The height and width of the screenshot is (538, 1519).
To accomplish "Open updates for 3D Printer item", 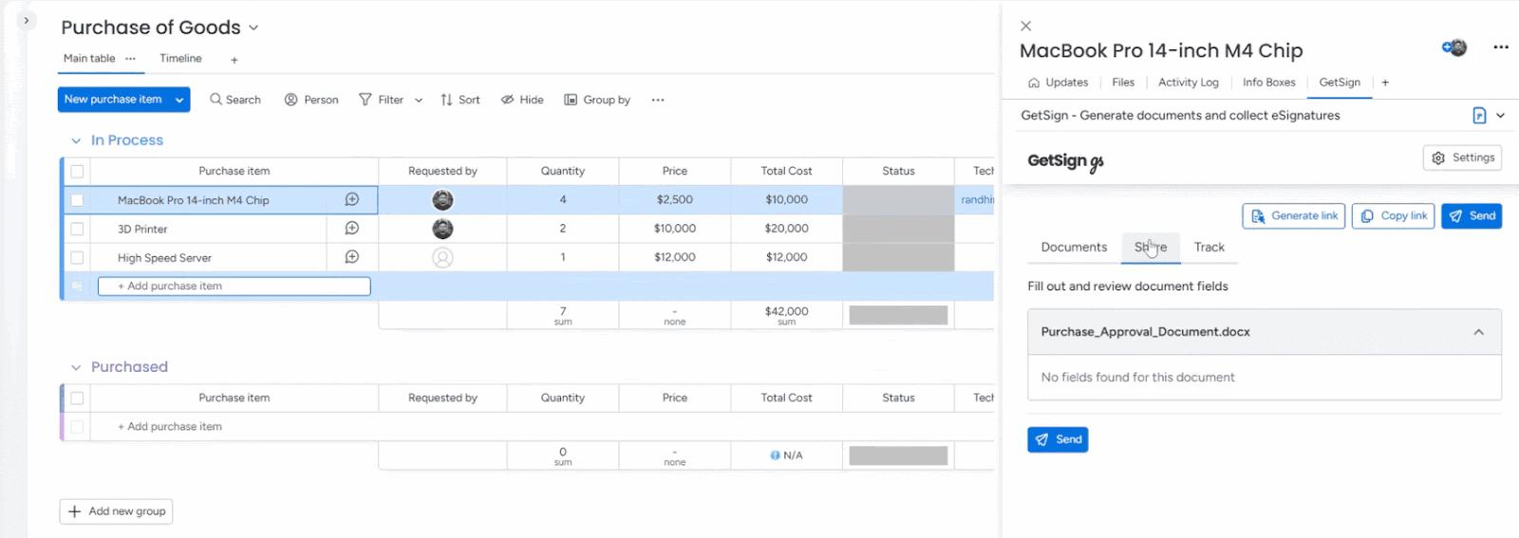I will [352, 228].
